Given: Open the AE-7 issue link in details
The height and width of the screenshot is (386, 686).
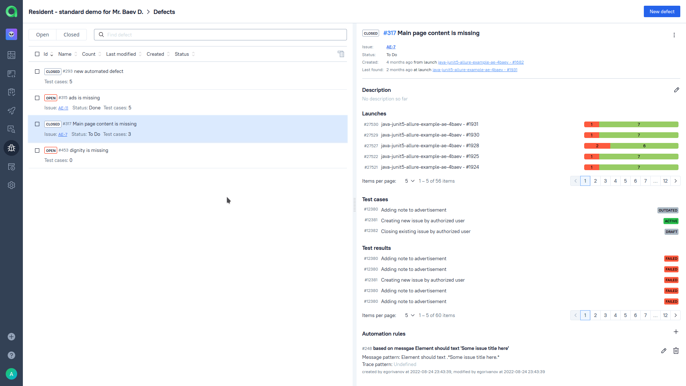Looking at the screenshot, I should coord(391,47).
